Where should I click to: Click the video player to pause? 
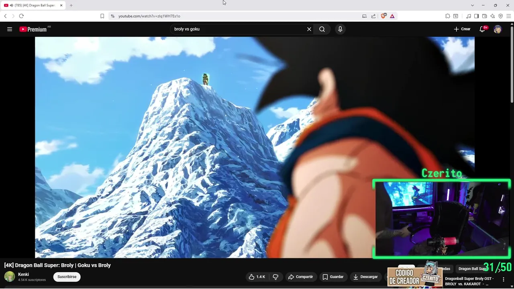click(255, 147)
